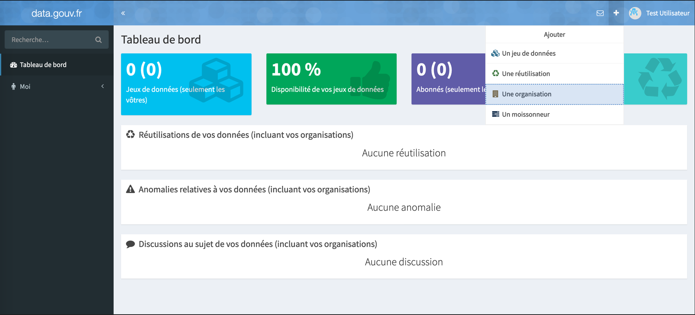695x315 pixels.
Task: Open the Abonnés stat card
Action: 448,79
